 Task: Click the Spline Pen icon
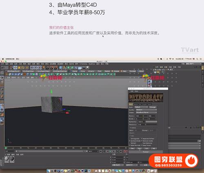(x=64, y=68)
